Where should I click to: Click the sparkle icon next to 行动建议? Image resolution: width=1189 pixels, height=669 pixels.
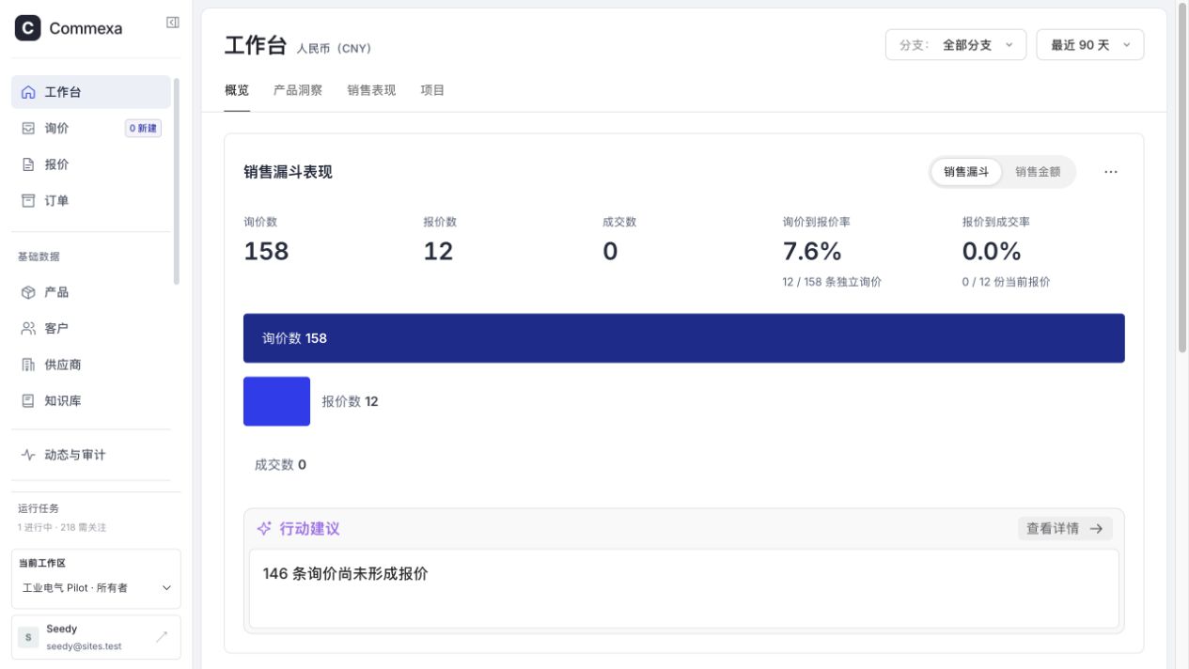(264, 529)
